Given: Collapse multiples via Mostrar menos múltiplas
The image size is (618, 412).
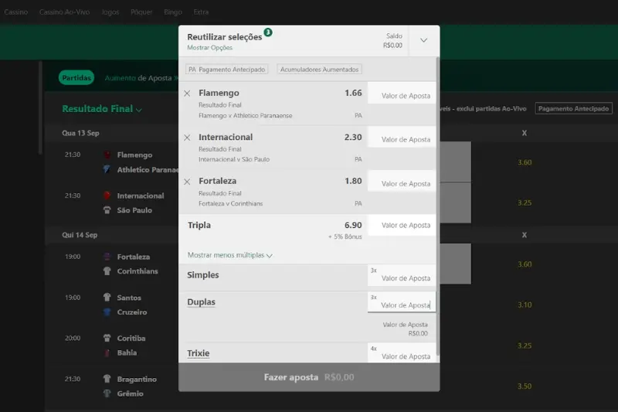Looking at the screenshot, I should tap(229, 255).
